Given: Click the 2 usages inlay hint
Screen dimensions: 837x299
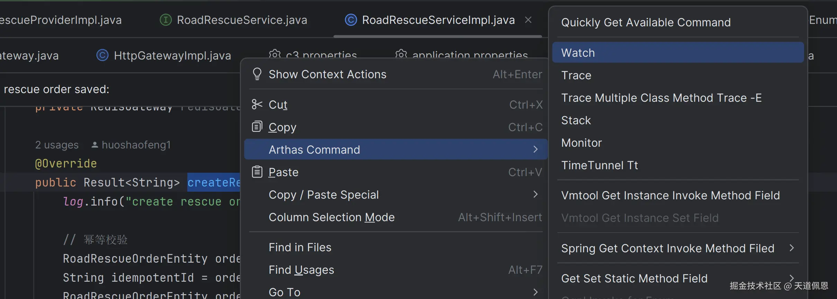Looking at the screenshot, I should pyautogui.click(x=57, y=145).
